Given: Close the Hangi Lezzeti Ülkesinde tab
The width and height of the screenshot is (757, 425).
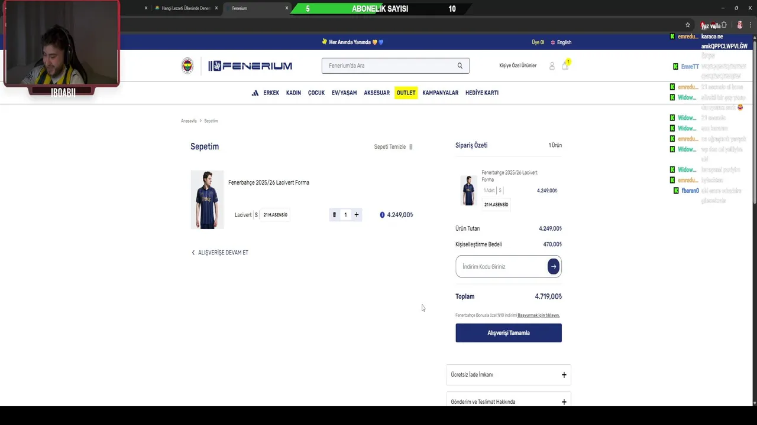Looking at the screenshot, I should point(216,8).
